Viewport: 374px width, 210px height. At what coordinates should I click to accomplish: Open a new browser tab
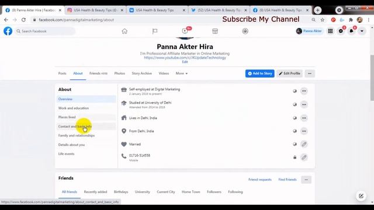pyautogui.click(x=318, y=10)
